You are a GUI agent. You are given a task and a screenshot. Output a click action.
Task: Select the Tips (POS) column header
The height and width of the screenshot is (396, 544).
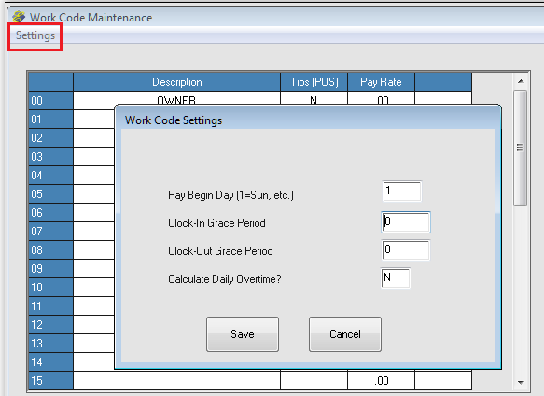tap(314, 82)
